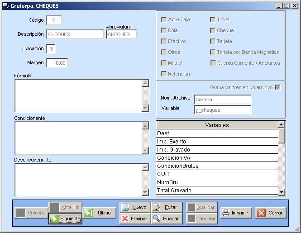The image size is (301, 233).
Task: Enable the Efectivo checkbox
Action: 164,41
